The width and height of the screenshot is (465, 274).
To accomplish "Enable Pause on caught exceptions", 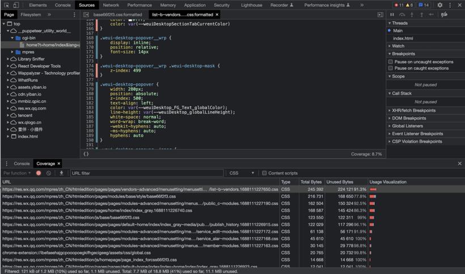I will [x=391, y=68].
